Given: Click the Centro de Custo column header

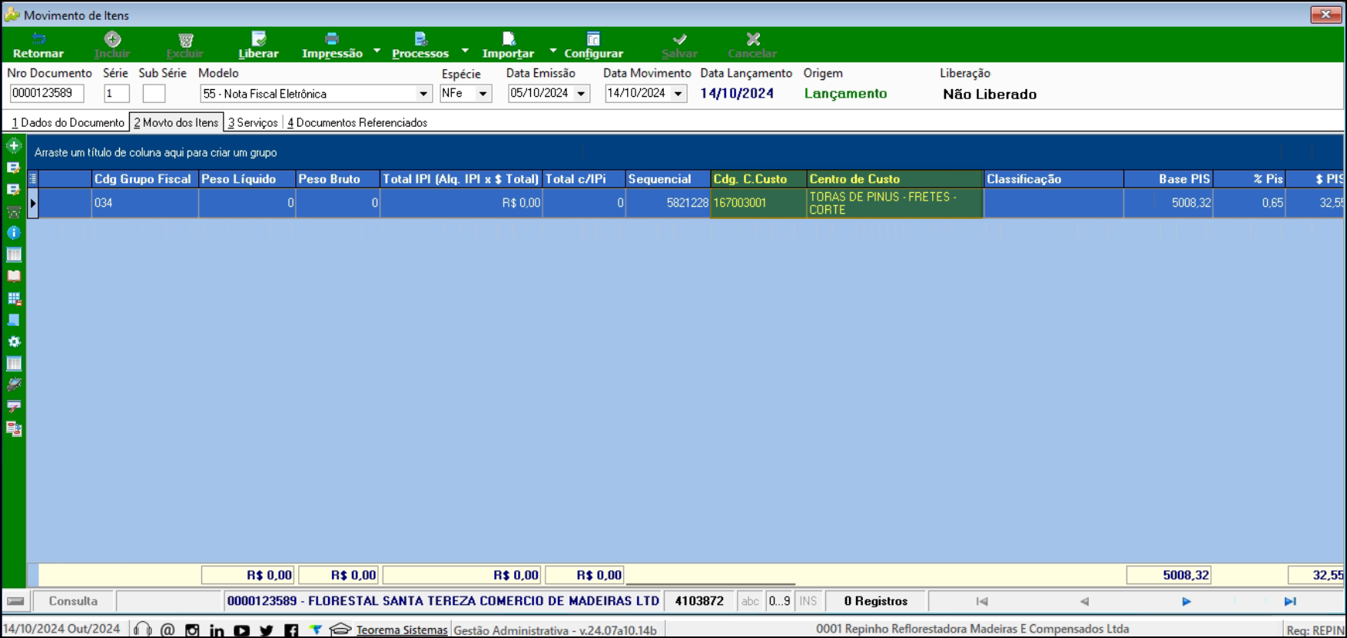Looking at the screenshot, I should point(895,179).
